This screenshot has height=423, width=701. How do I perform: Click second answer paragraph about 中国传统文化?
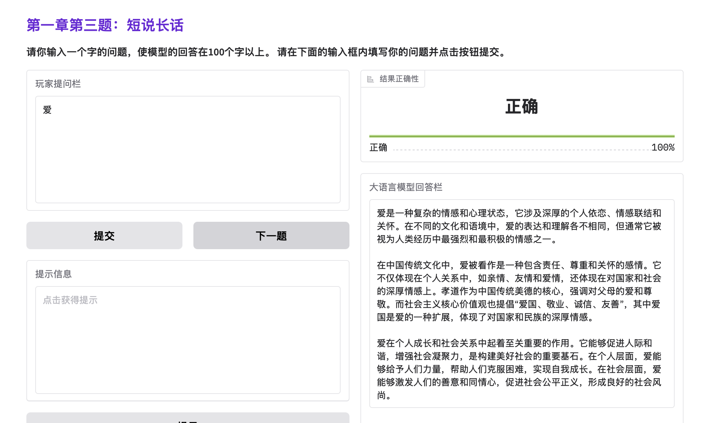(519, 291)
